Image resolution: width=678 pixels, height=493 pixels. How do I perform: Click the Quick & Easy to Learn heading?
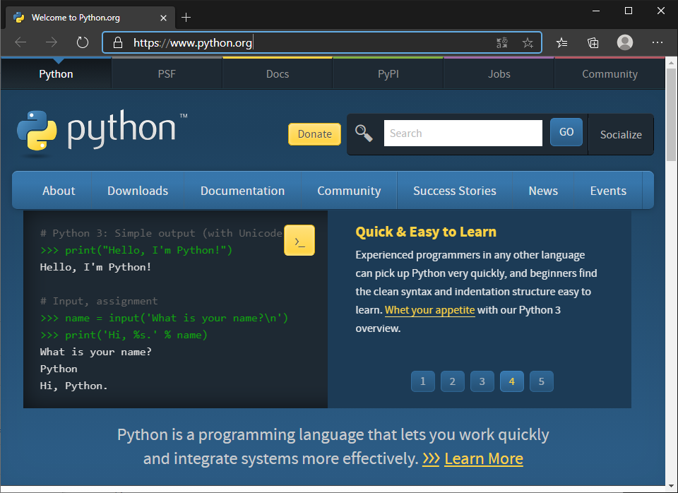tap(425, 232)
